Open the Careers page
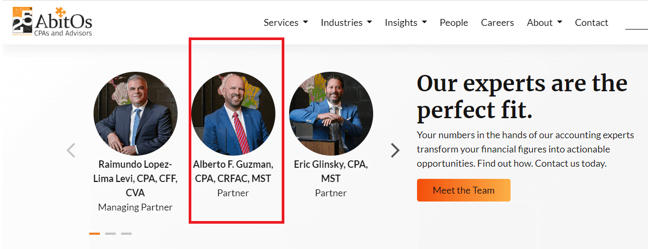 [497, 23]
